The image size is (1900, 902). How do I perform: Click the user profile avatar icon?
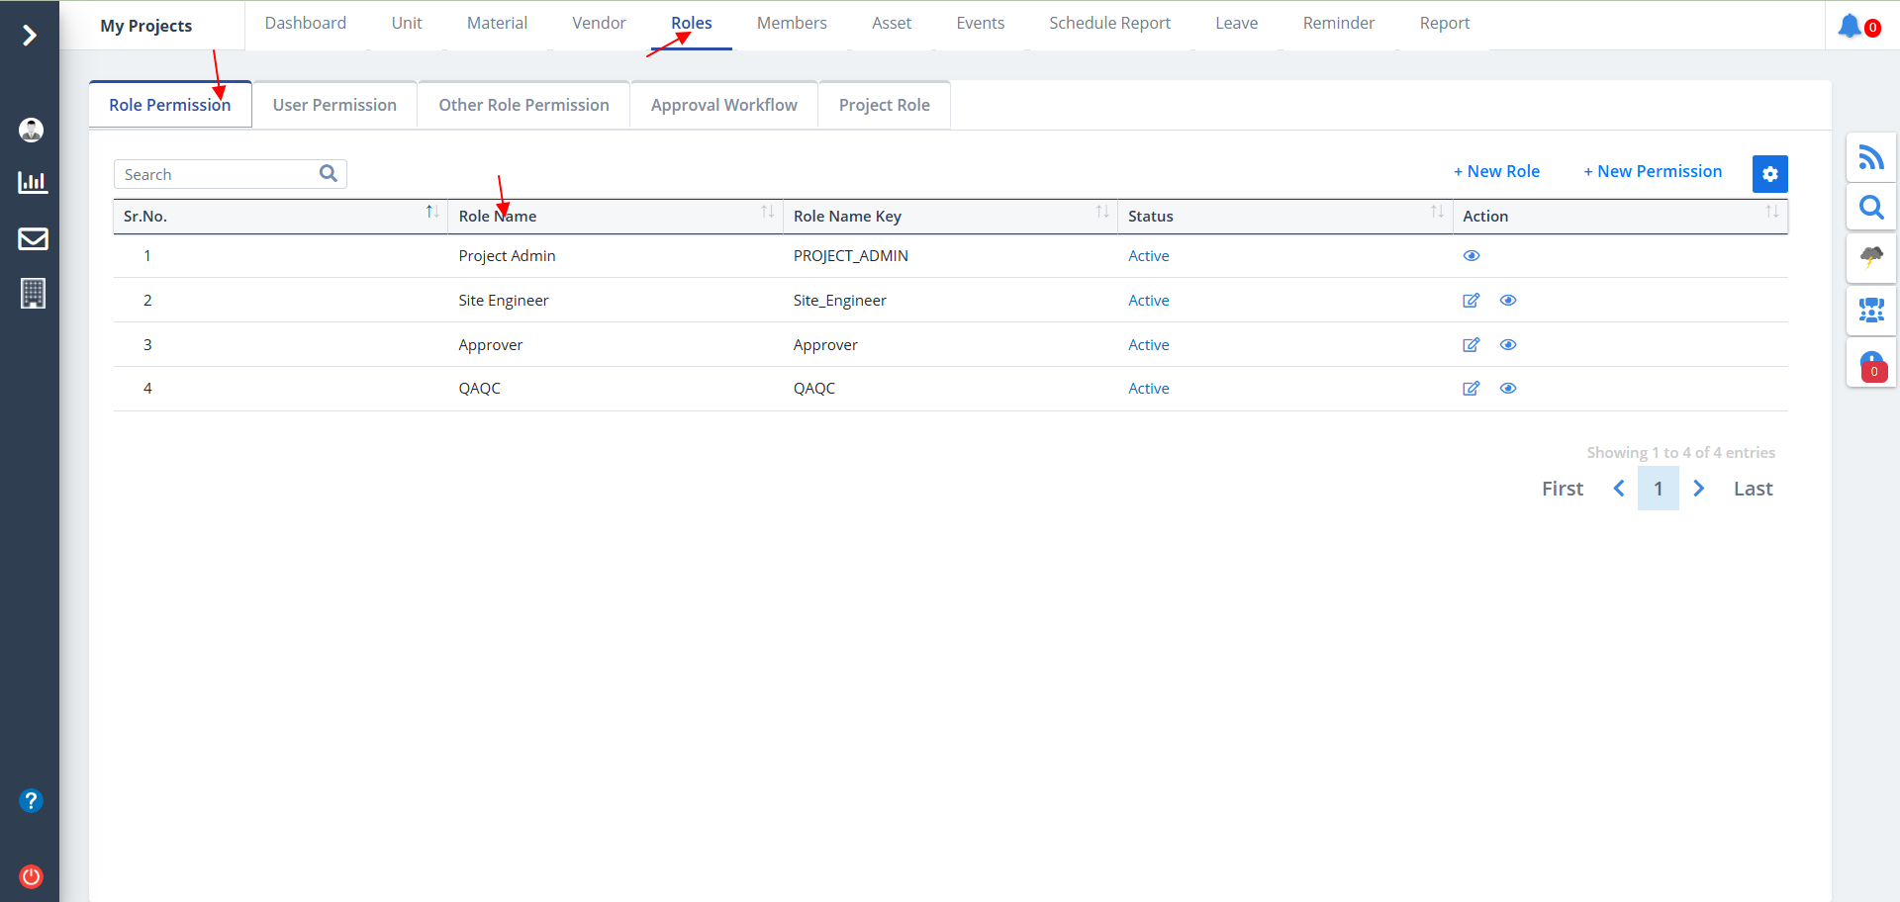pos(32,130)
